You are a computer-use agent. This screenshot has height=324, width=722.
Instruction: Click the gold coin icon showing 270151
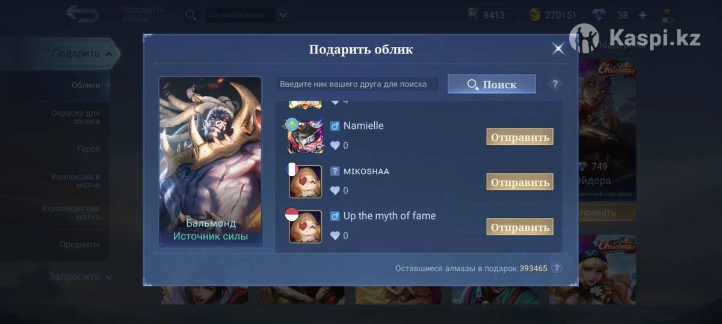tap(535, 15)
